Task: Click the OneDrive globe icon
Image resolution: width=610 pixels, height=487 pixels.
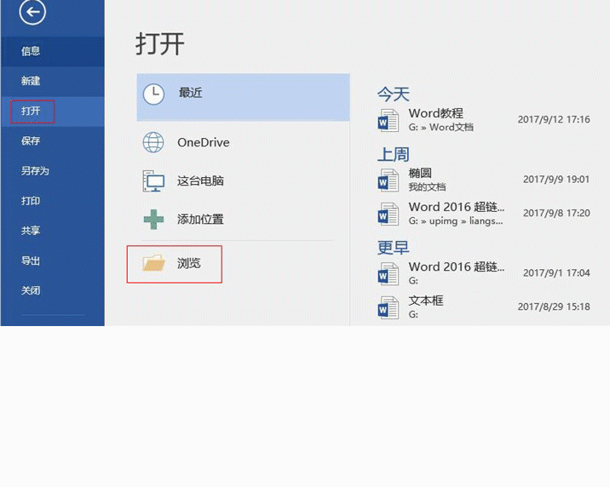Action: tap(153, 142)
